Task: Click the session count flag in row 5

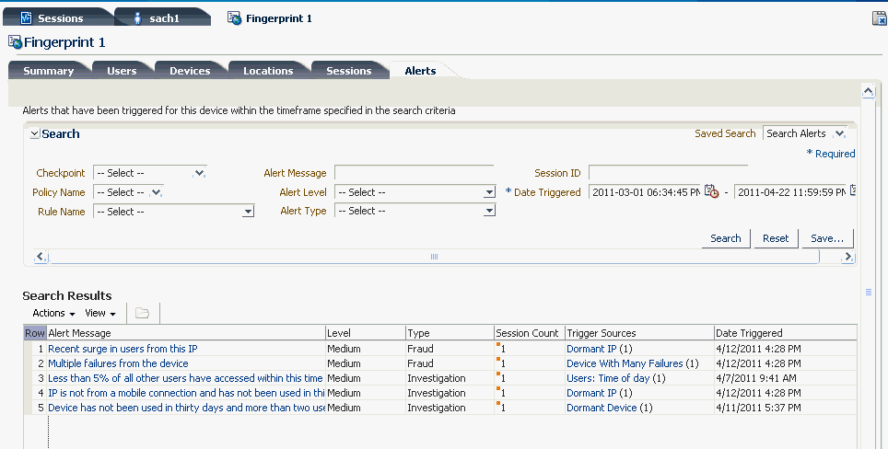Action: [x=498, y=403]
